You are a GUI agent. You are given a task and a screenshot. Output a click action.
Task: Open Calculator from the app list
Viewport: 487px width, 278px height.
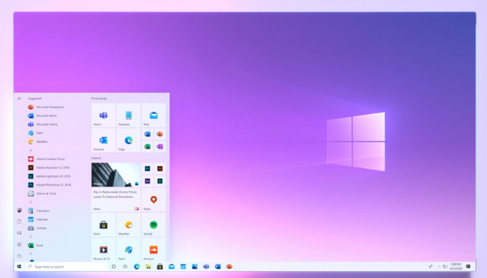(39, 211)
